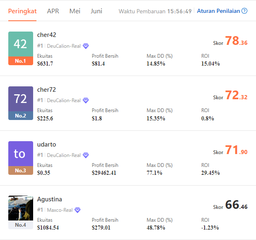Open Agustina's profile photo thumbnail
256x240 pixels.
point(21,208)
